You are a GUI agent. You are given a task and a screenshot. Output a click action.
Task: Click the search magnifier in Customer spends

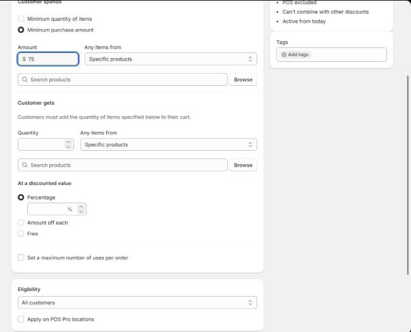(25, 80)
